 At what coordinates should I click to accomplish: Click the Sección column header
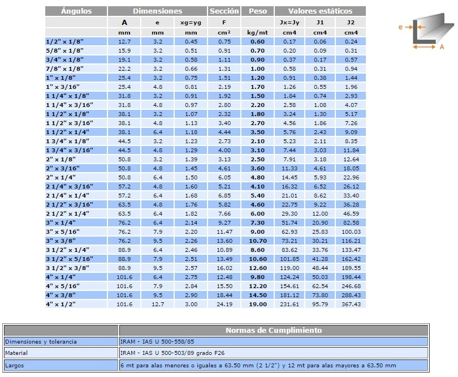(224, 11)
